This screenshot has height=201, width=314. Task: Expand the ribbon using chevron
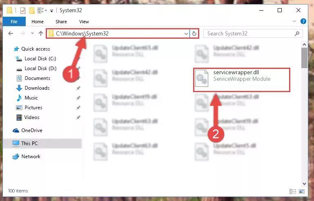point(294,21)
